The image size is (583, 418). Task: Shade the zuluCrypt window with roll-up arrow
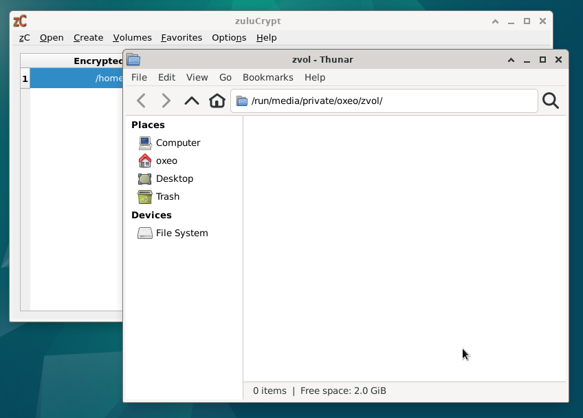495,21
